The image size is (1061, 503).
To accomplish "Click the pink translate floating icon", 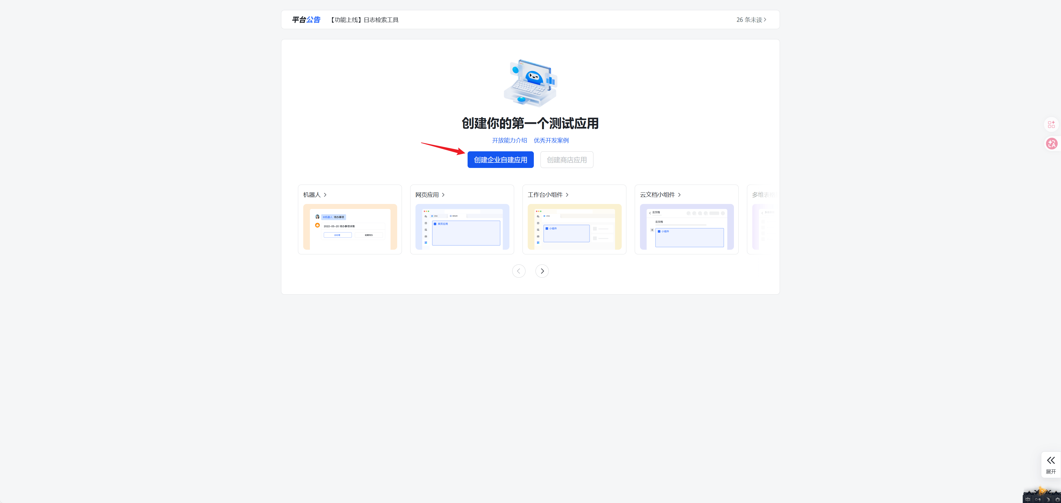I will click(1052, 144).
